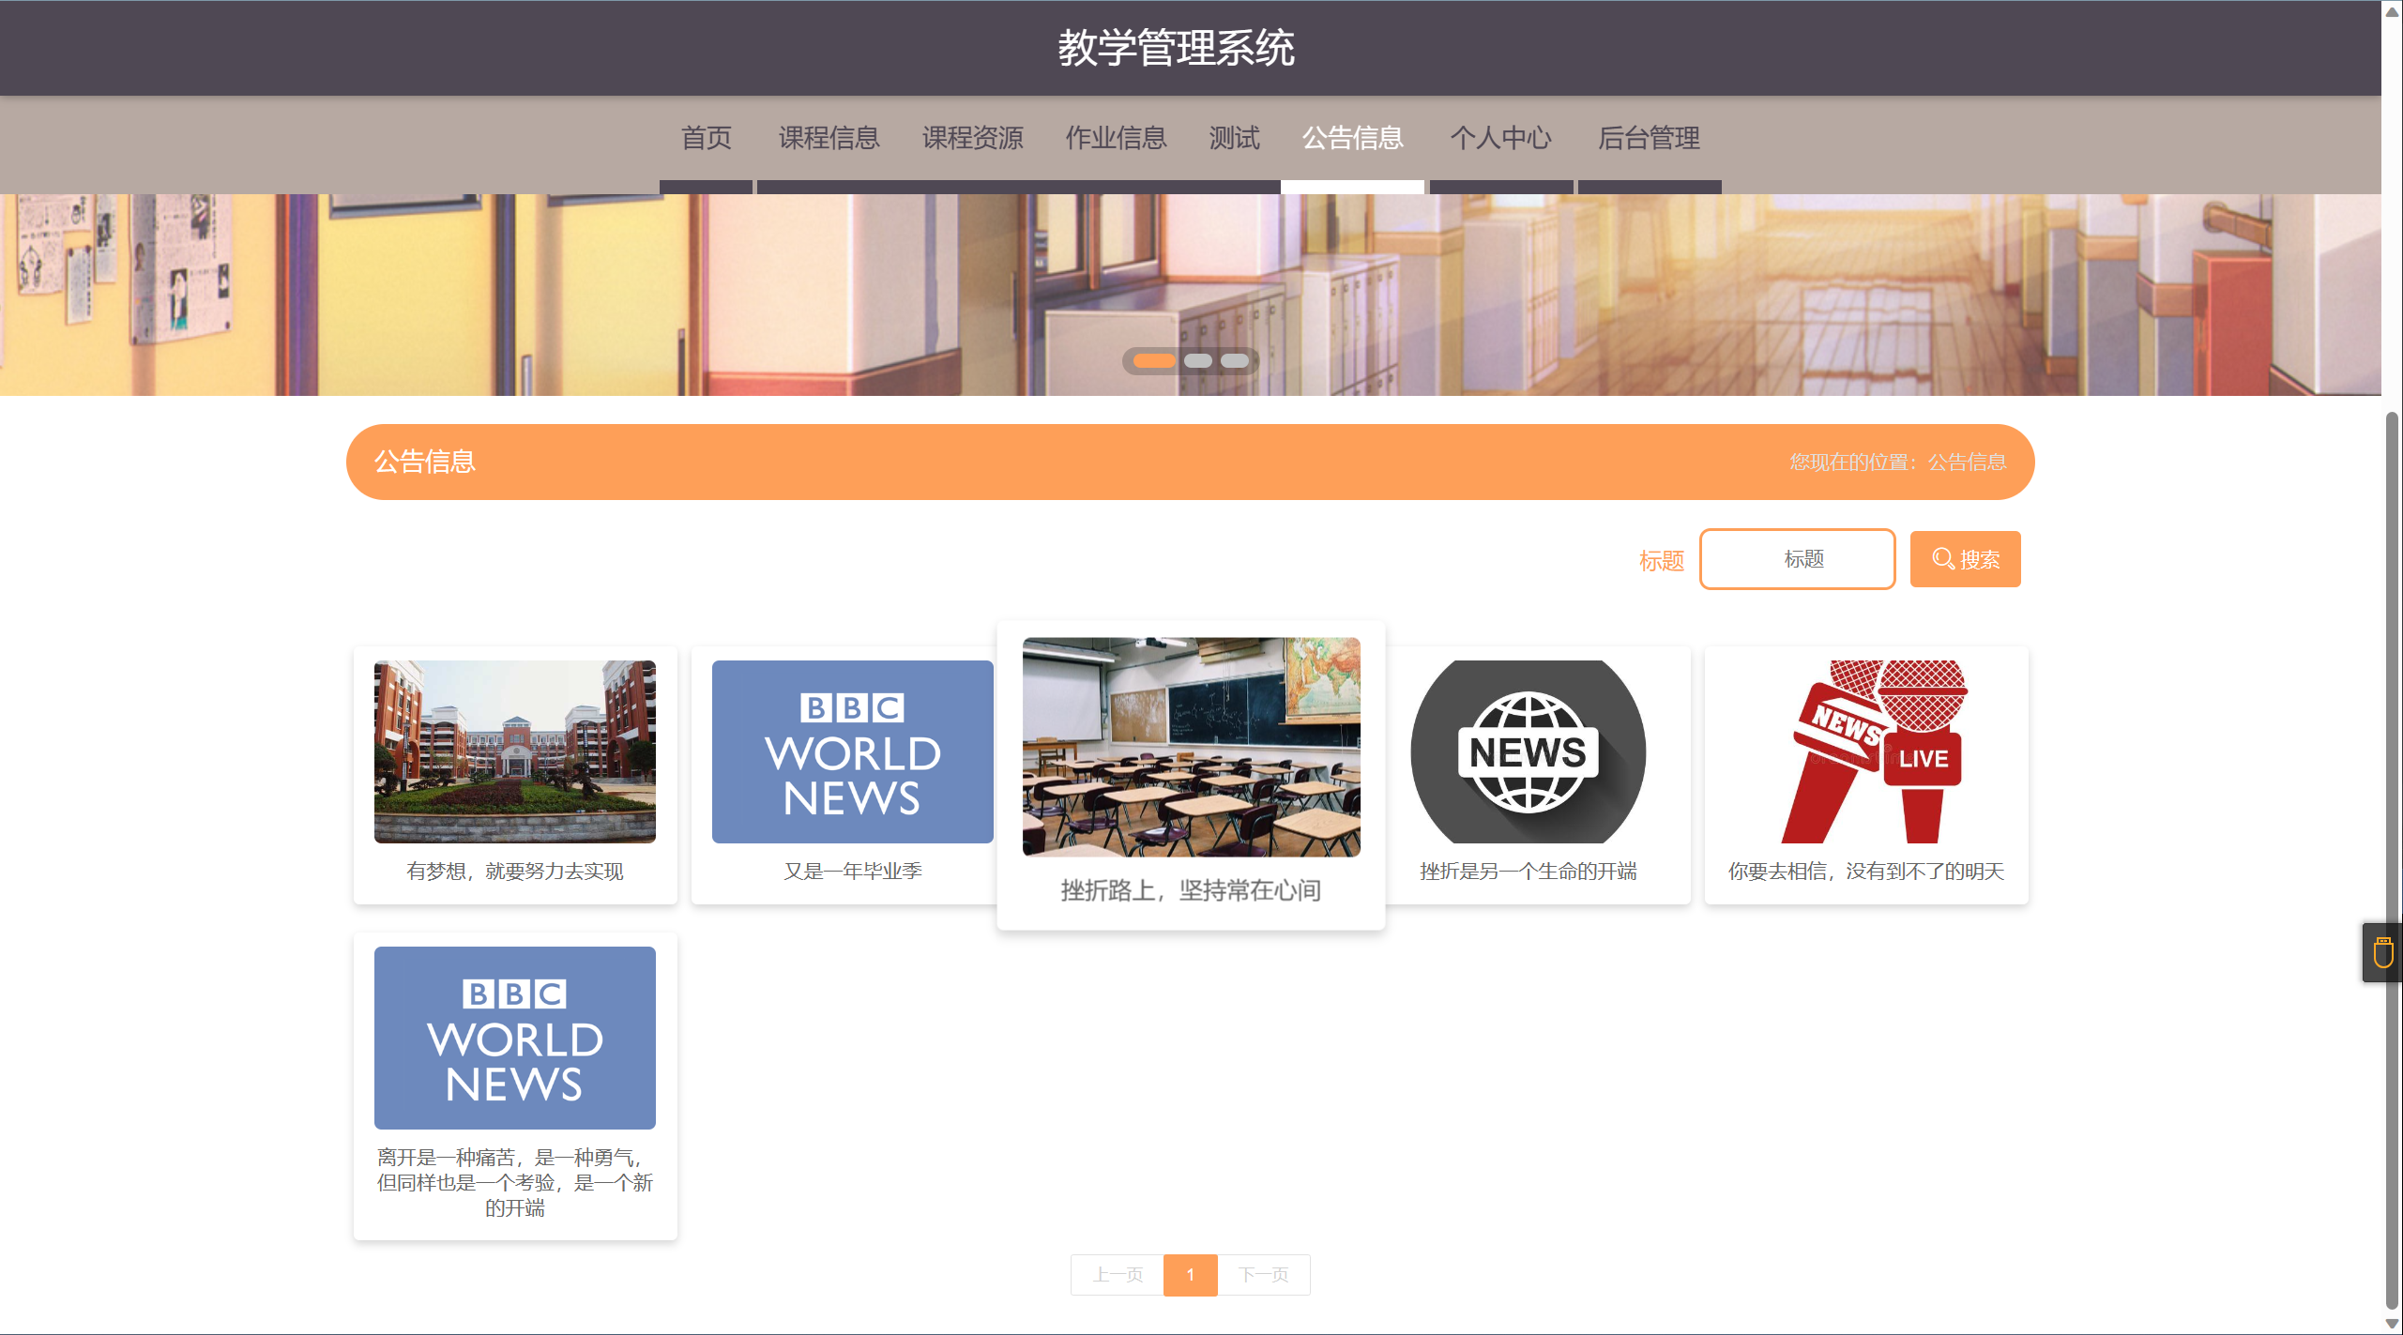Go to 课程资源 menu item
Image resolution: width=2403 pixels, height=1335 pixels.
click(x=972, y=138)
